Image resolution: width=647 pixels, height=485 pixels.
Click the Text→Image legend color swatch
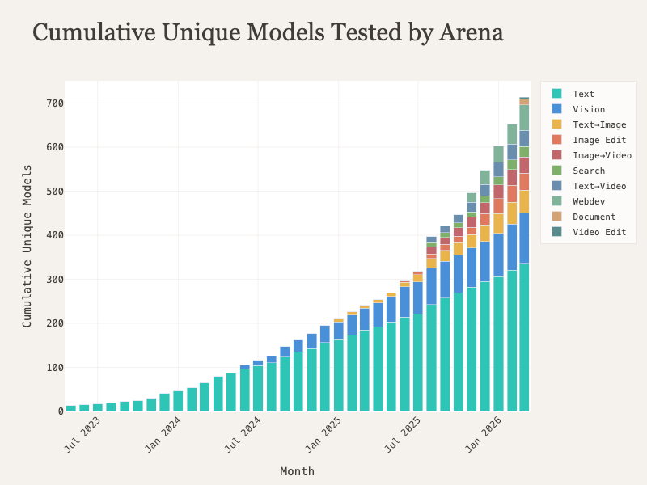[x=556, y=124]
